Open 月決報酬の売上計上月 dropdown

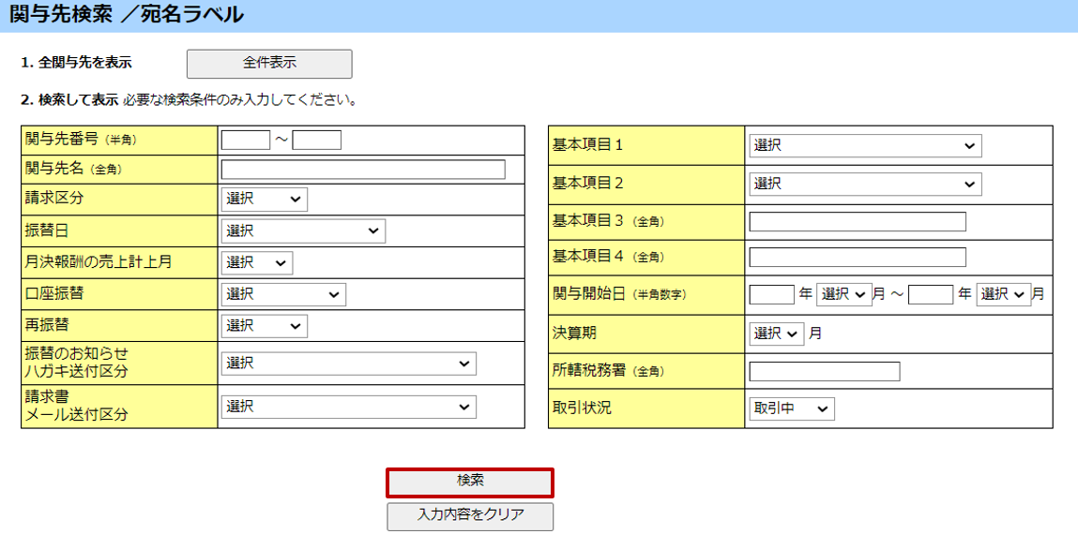point(256,263)
